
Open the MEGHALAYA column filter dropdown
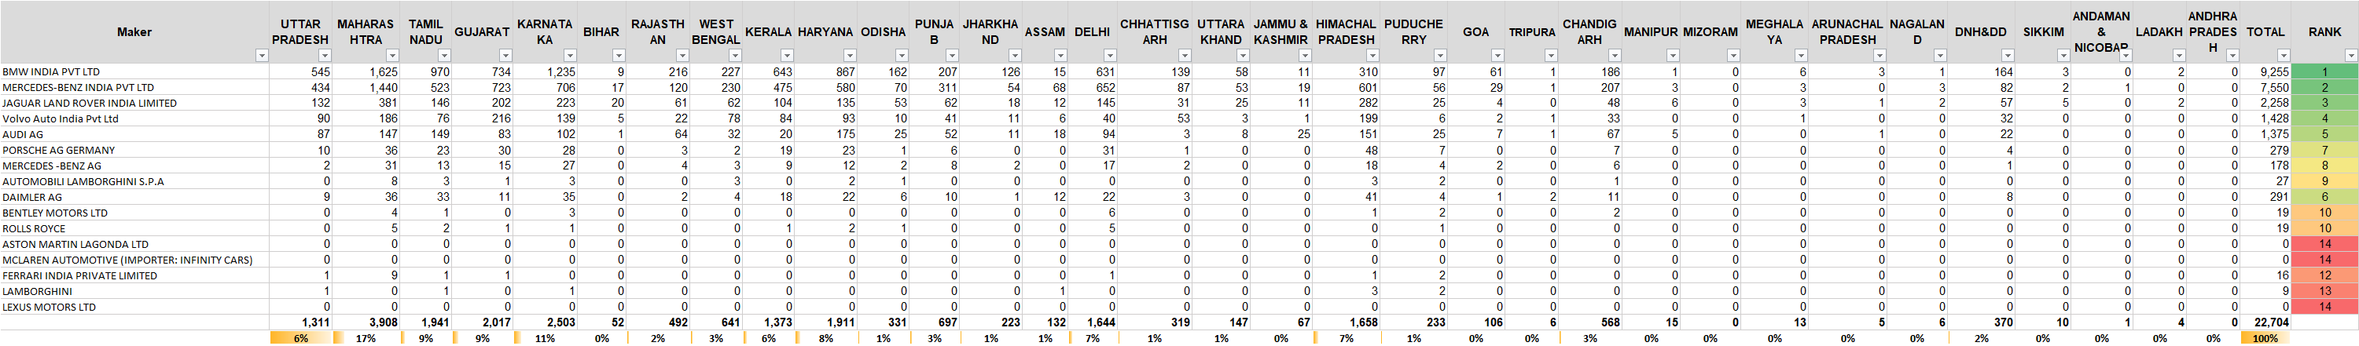click(x=1802, y=56)
